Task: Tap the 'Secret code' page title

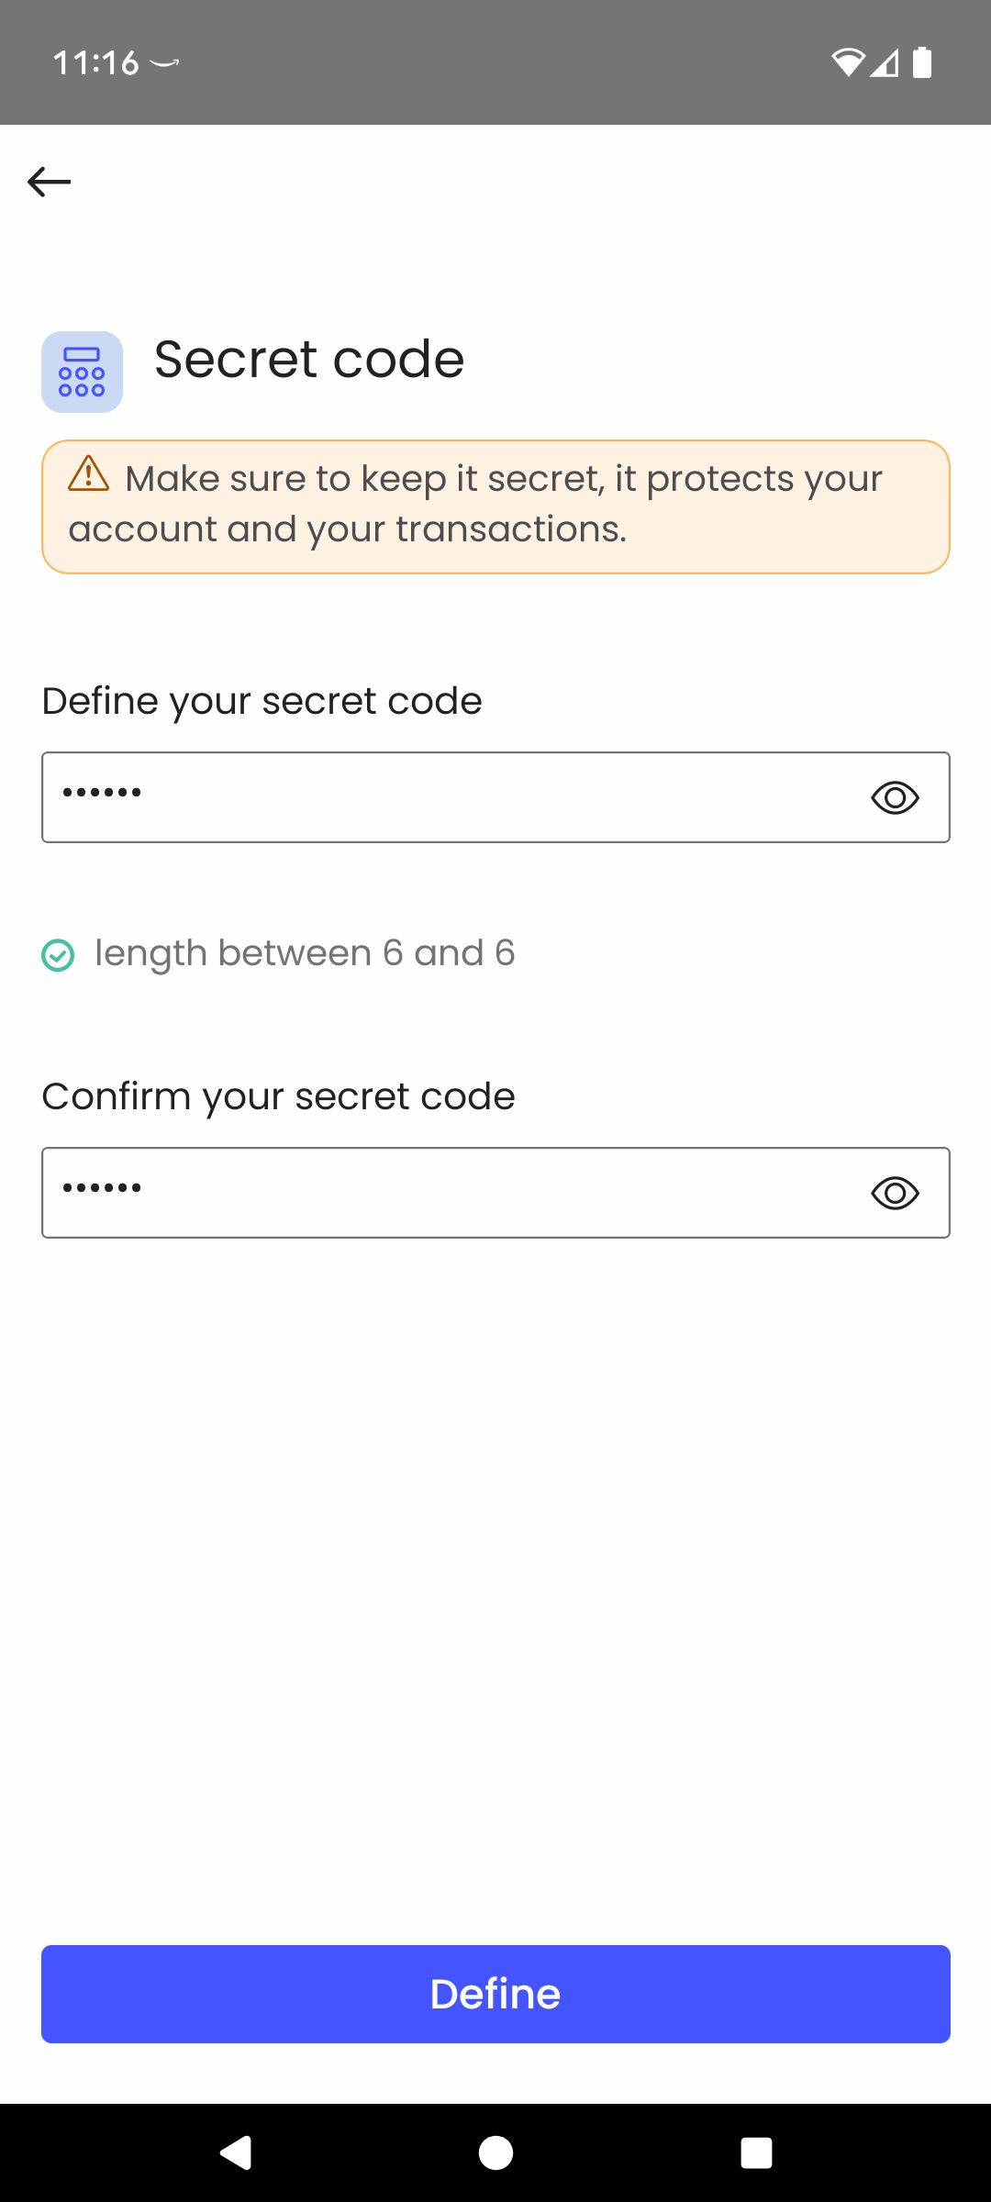Action: [308, 358]
